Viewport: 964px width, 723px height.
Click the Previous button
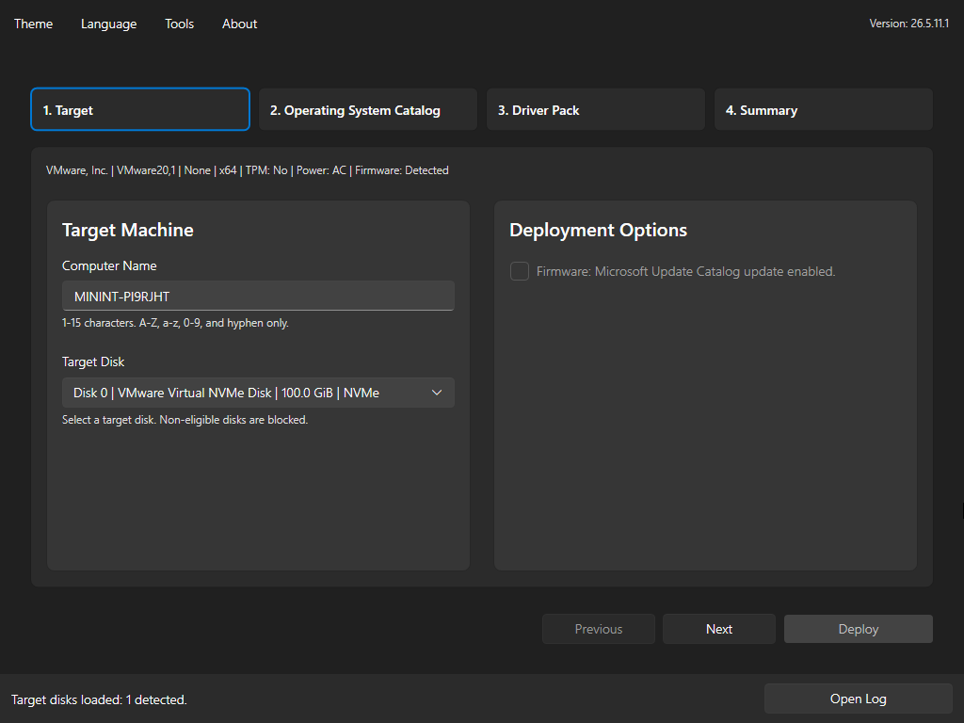598,629
